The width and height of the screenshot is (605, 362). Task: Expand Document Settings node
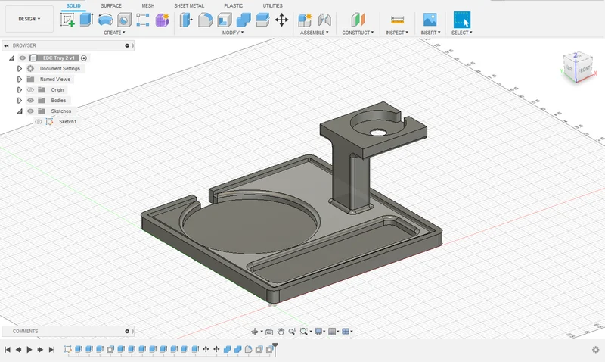(20, 68)
